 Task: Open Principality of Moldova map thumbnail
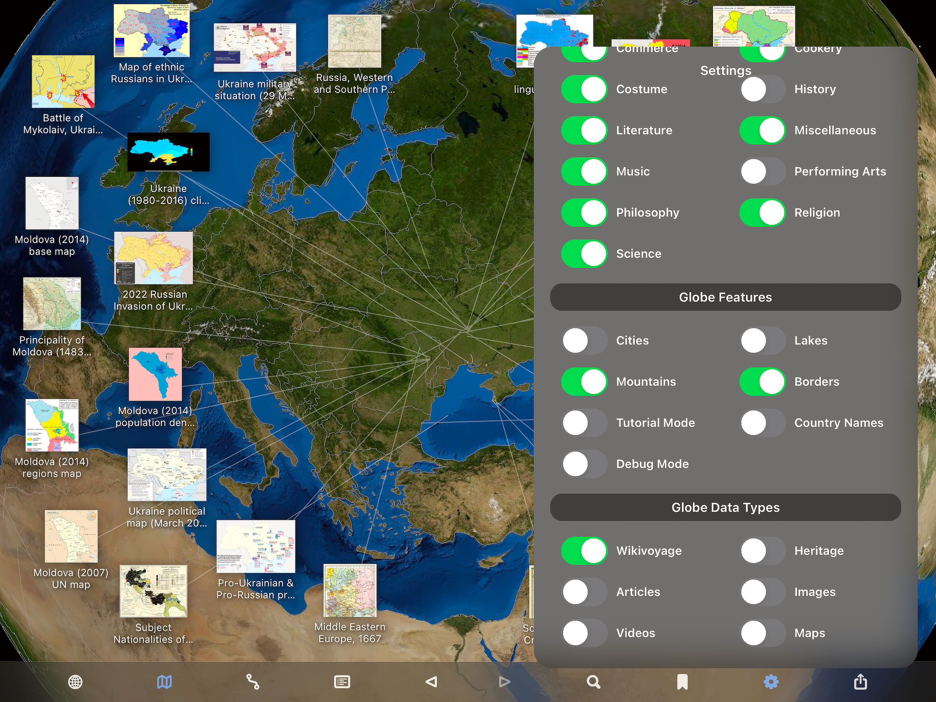52,304
